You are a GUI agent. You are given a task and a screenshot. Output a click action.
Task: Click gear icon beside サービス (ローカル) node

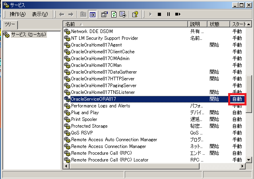click(x=6, y=35)
